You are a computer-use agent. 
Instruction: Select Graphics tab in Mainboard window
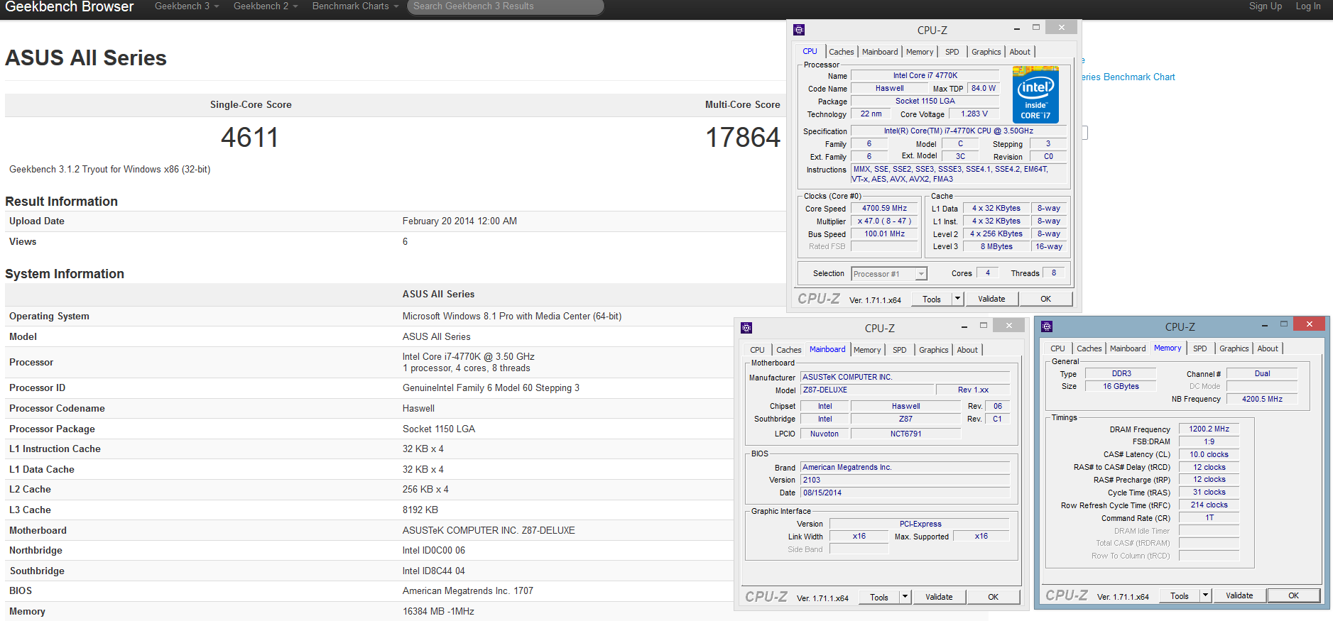tap(934, 350)
